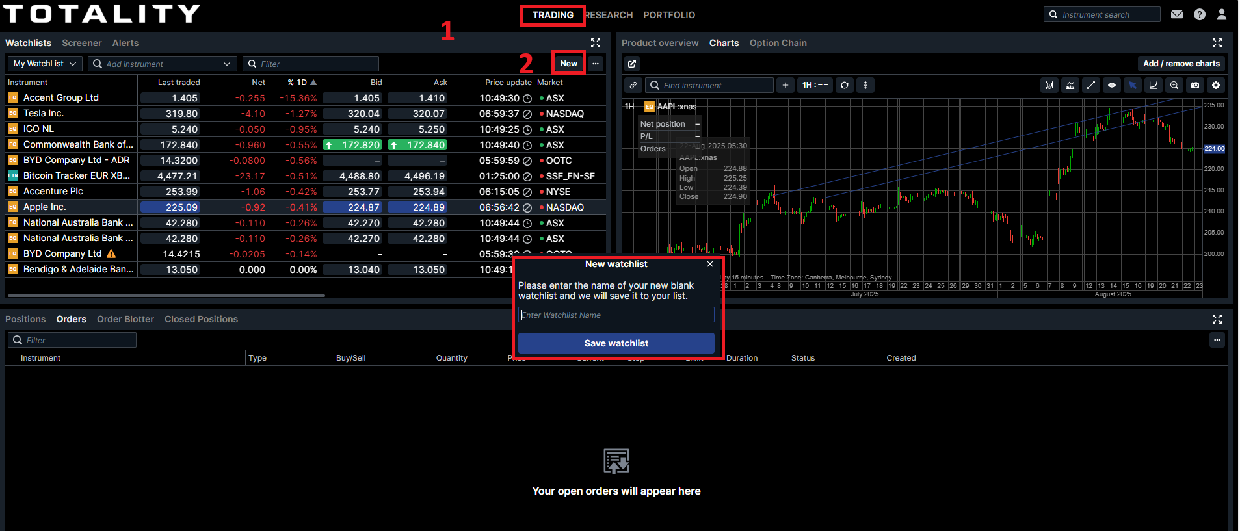Toggle the chart axis scale icon
Screen dimensions: 1240x531
(x=1154, y=85)
